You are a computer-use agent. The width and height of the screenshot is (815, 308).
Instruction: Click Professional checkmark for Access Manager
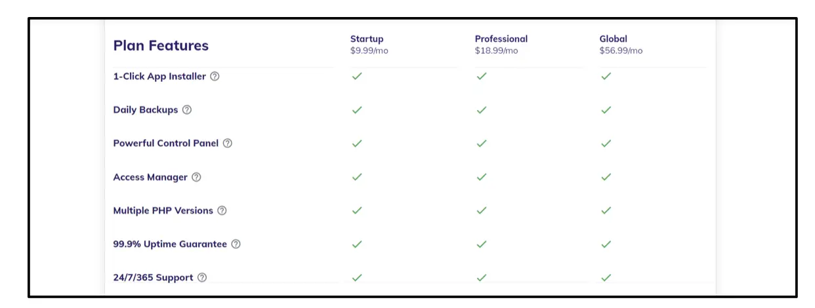(482, 177)
